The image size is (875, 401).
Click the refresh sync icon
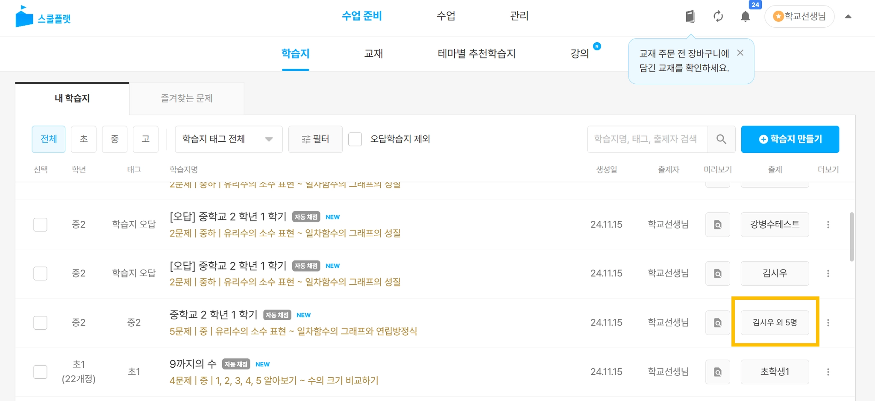718,17
